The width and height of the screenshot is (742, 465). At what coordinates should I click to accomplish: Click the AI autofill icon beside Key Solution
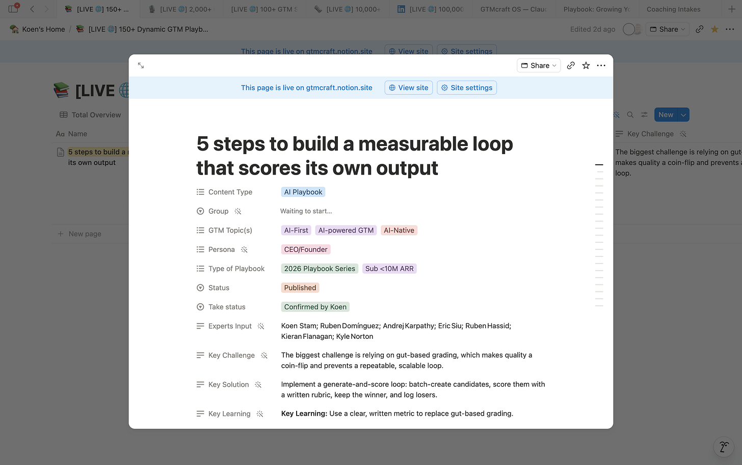[258, 385]
